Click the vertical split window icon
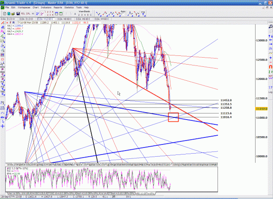The image size is (273, 199). coord(61,14)
